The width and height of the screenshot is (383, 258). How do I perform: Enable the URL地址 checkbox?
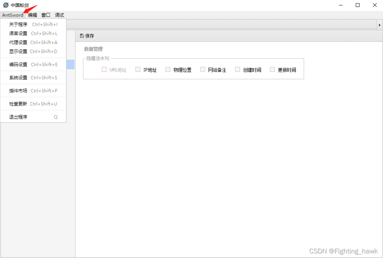(104, 69)
